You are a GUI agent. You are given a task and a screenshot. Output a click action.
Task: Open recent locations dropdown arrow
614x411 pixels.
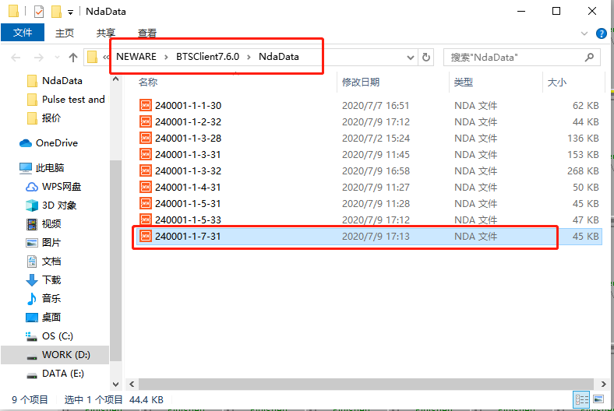(x=57, y=58)
